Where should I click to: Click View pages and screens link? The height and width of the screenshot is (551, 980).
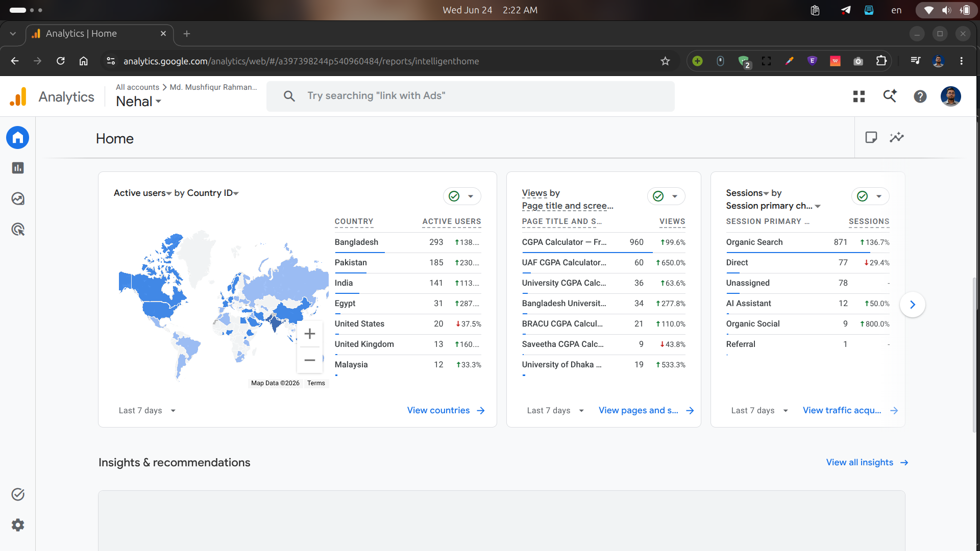[646, 411]
